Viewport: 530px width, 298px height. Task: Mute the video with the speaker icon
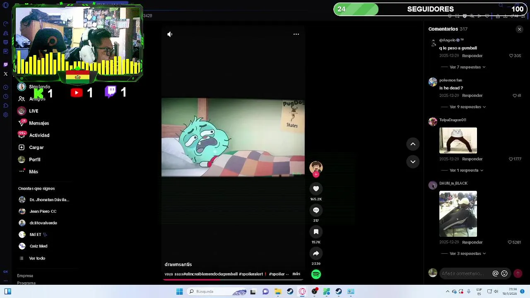coord(170,34)
